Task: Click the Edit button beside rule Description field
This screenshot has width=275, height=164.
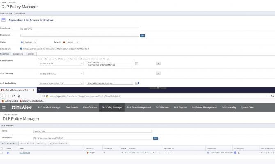Action: pyautogui.click(x=142, y=36)
